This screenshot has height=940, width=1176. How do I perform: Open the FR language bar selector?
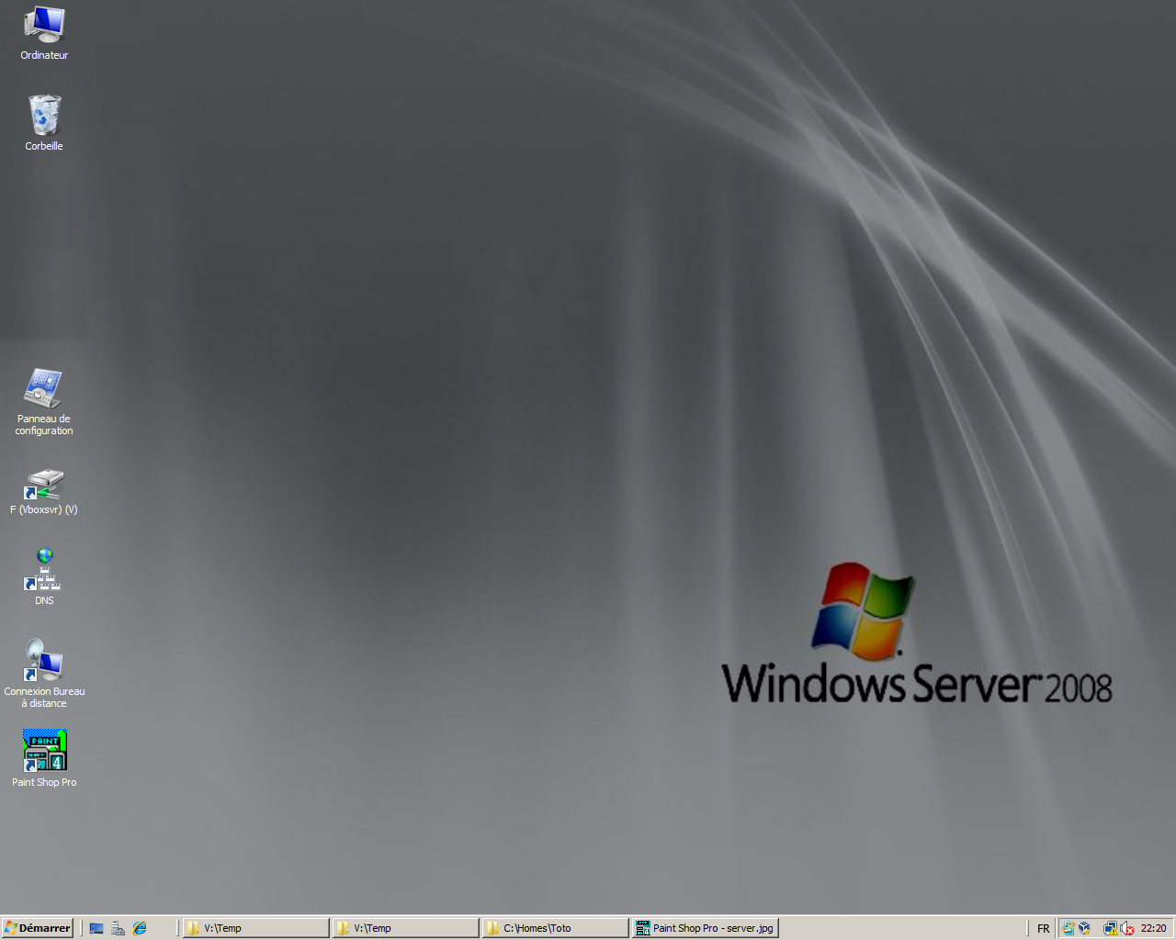[x=1043, y=928]
